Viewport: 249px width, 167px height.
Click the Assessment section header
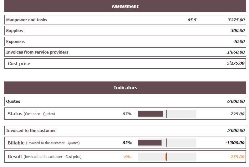click(x=125, y=6)
